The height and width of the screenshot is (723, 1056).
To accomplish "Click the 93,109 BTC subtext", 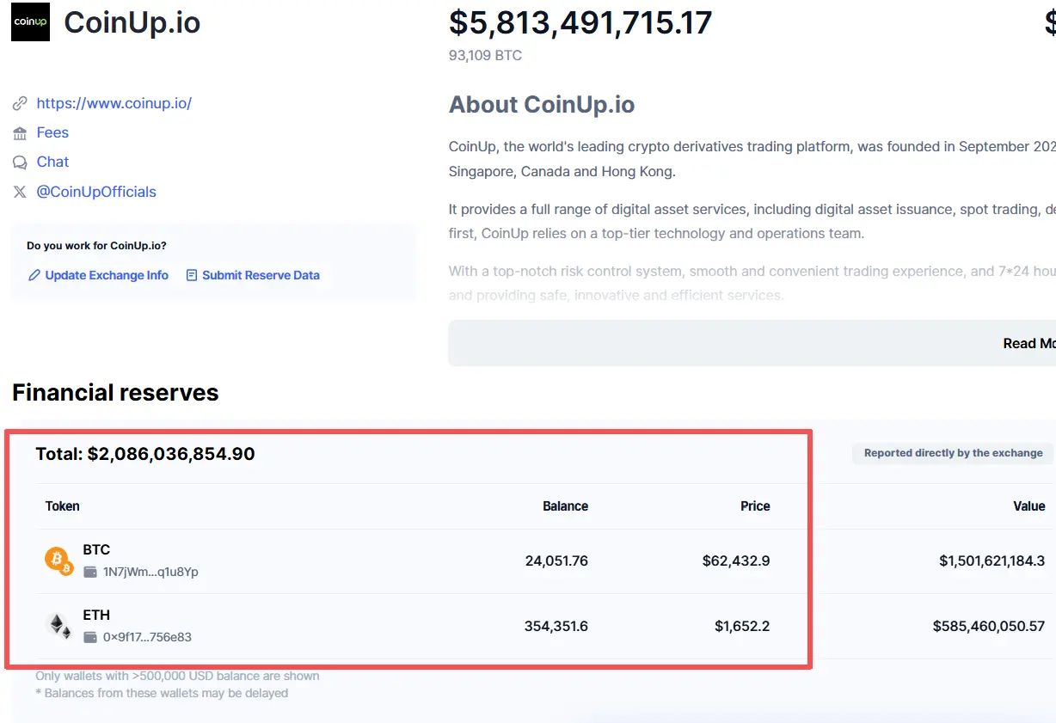I will 485,56.
